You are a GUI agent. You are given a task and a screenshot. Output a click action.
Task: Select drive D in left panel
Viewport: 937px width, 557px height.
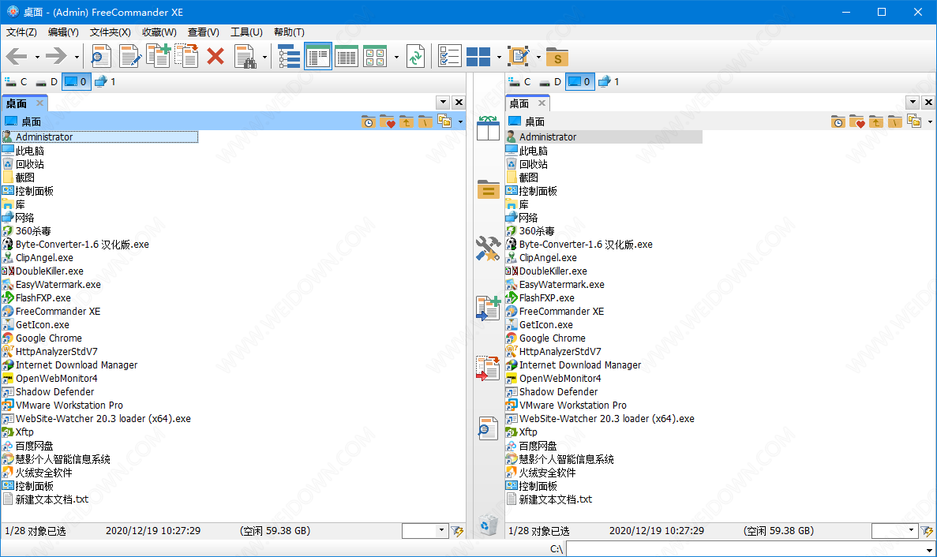point(47,82)
